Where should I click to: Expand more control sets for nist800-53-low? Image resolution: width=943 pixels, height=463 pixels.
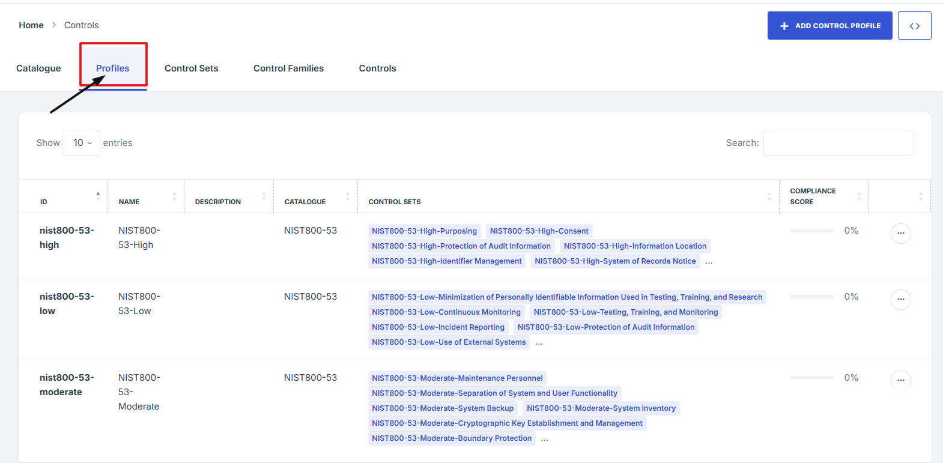pyautogui.click(x=539, y=343)
